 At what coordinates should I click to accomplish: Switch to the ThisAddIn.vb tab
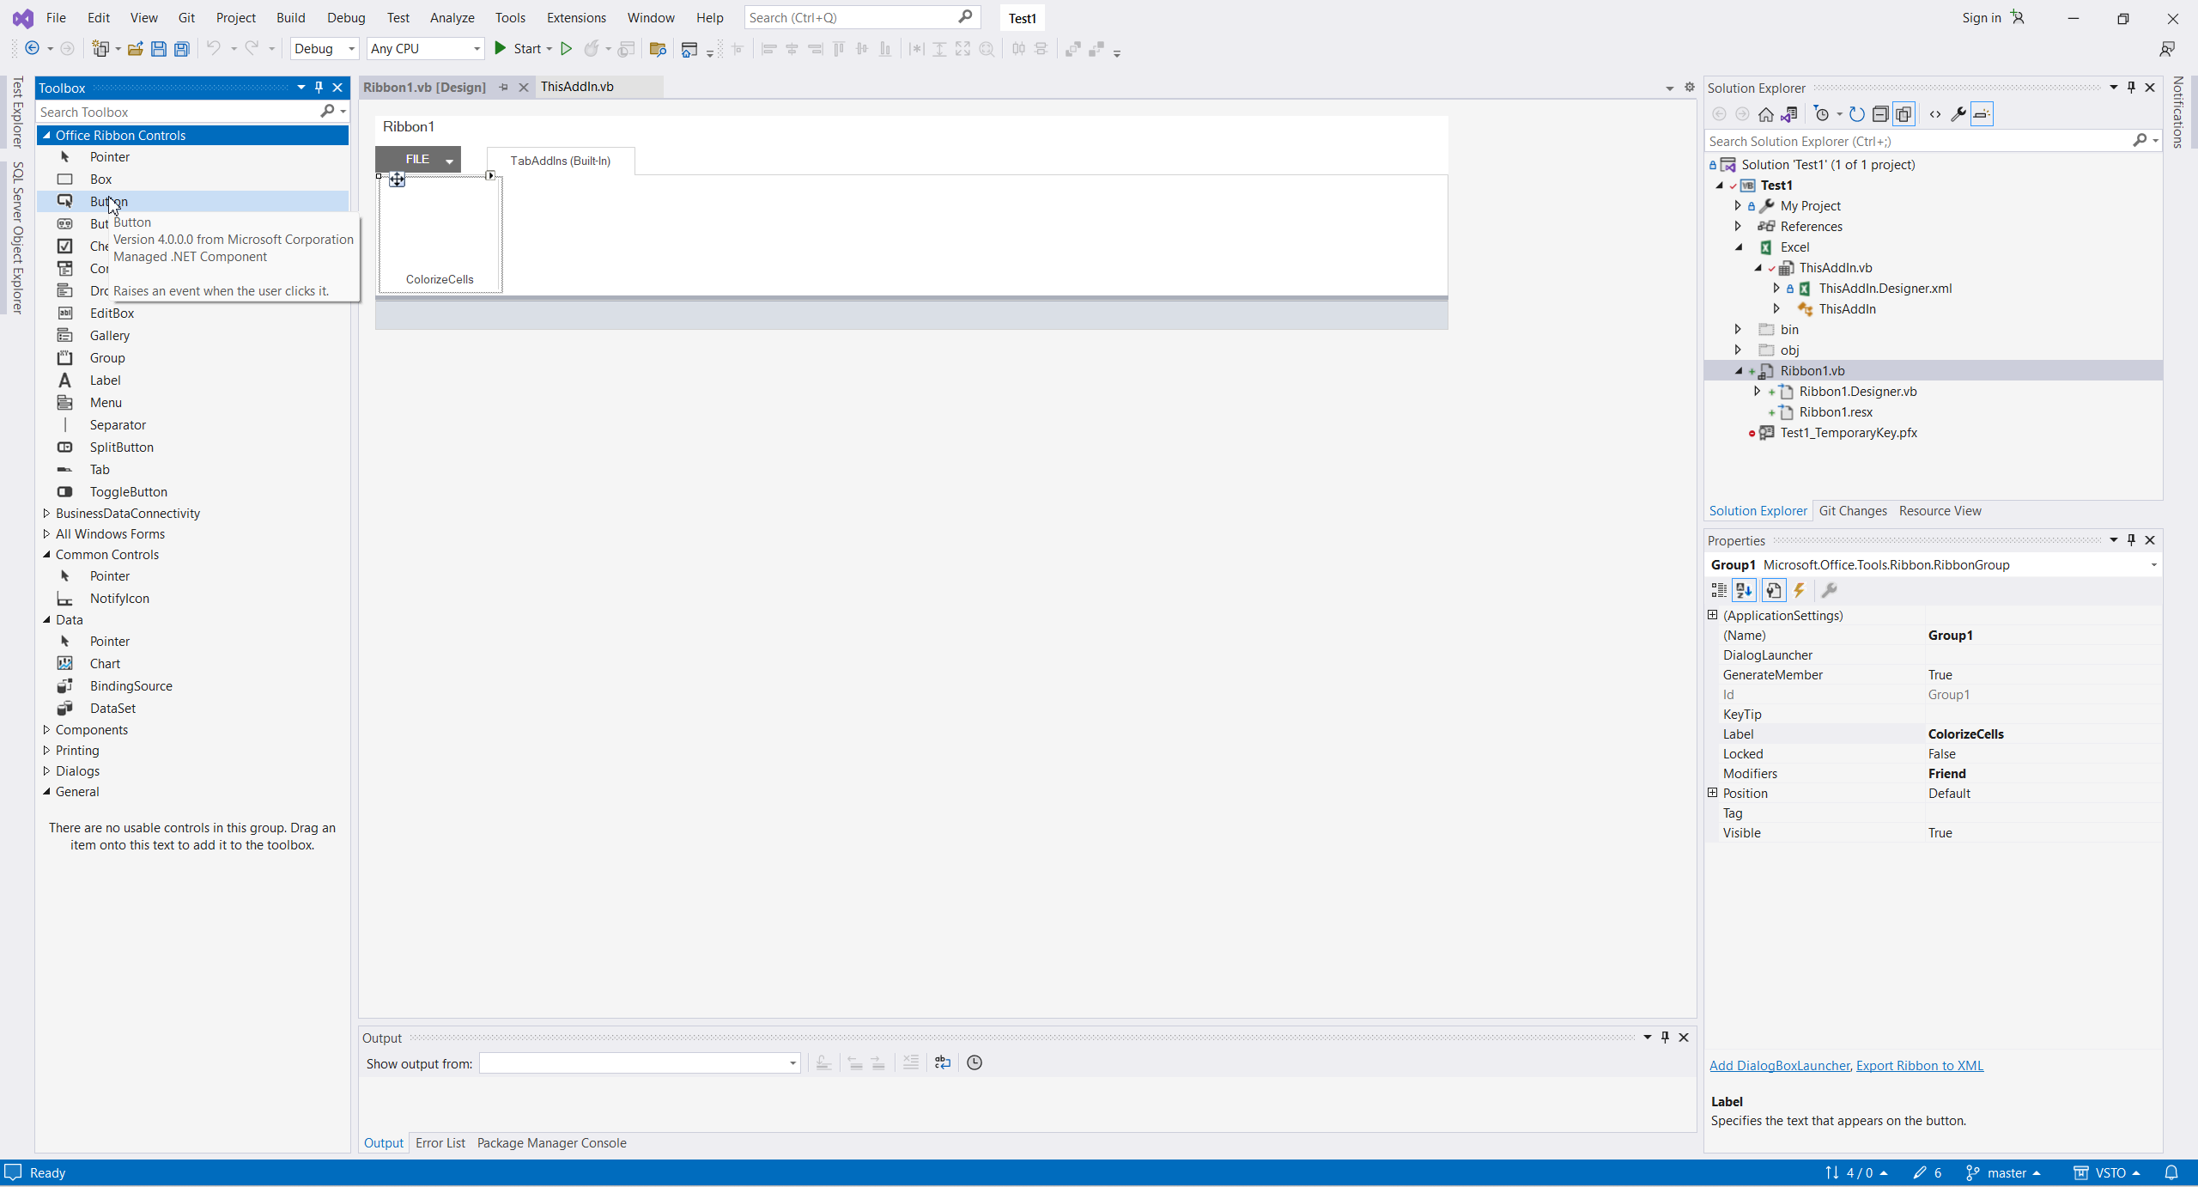click(x=577, y=87)
